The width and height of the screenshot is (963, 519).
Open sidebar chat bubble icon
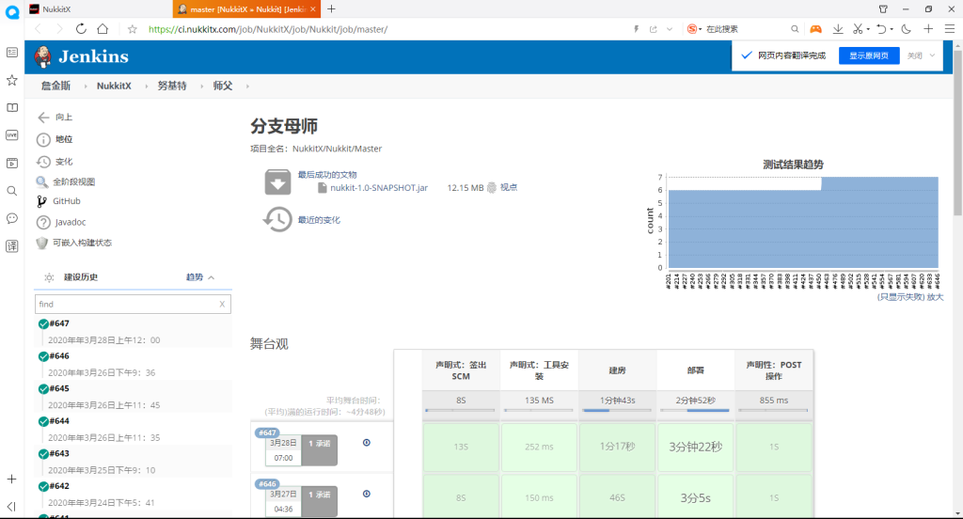(x=11, y=219)
